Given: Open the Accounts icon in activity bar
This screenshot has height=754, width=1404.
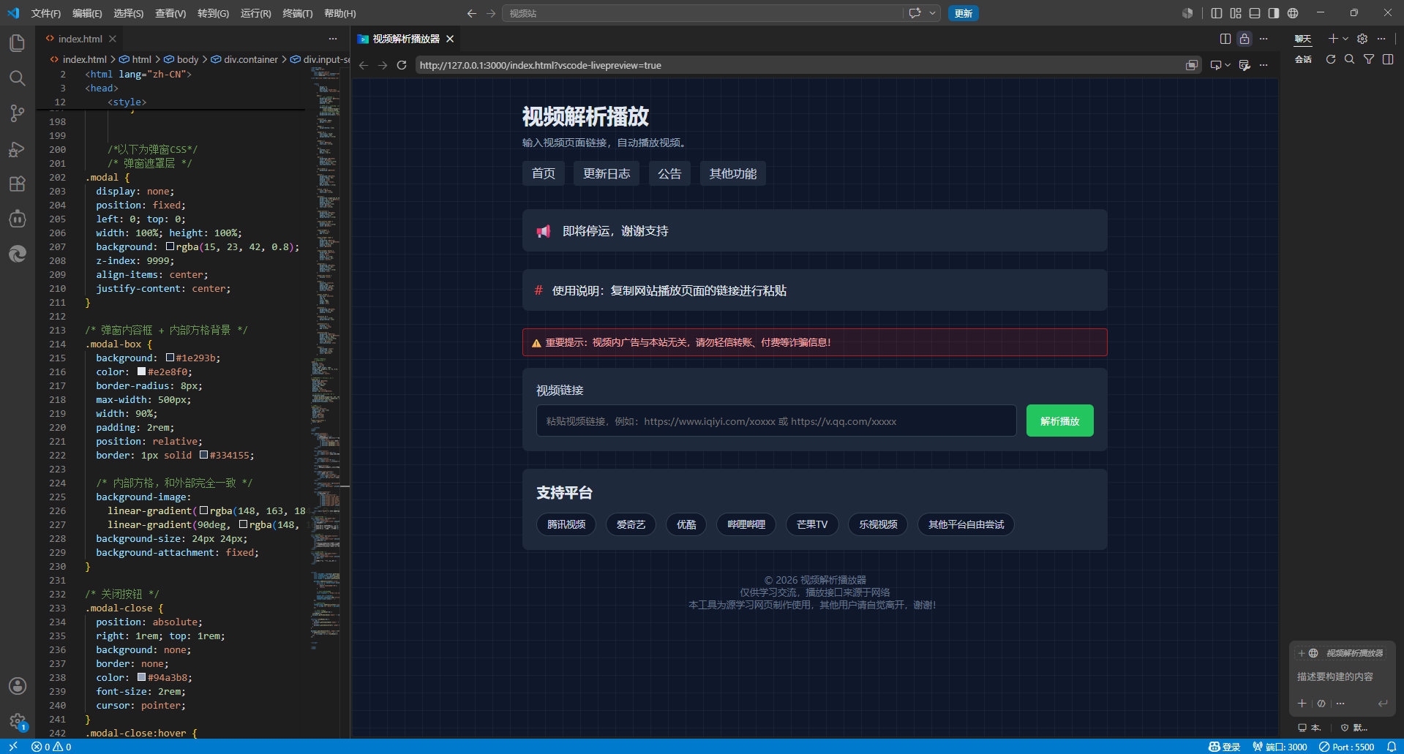Looking at the screenshot, I should [18, 686].
